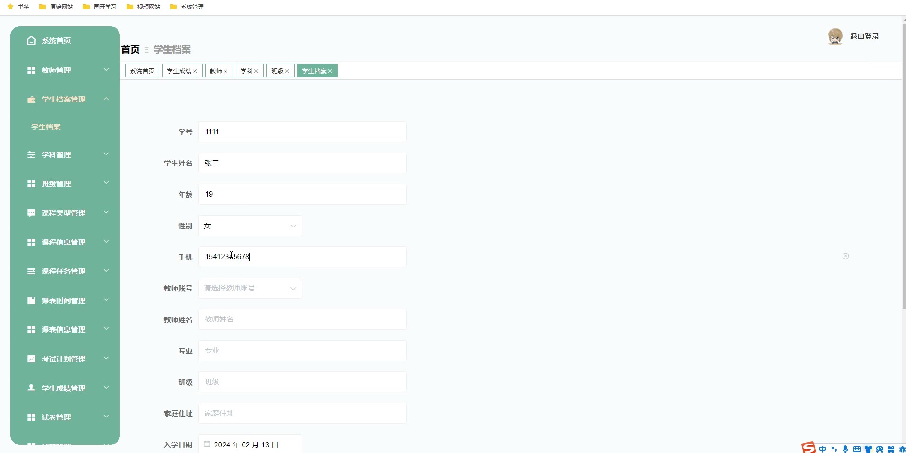Click the Sogou input method S logo
Screen dimensions: 906x453
[808, 447]
